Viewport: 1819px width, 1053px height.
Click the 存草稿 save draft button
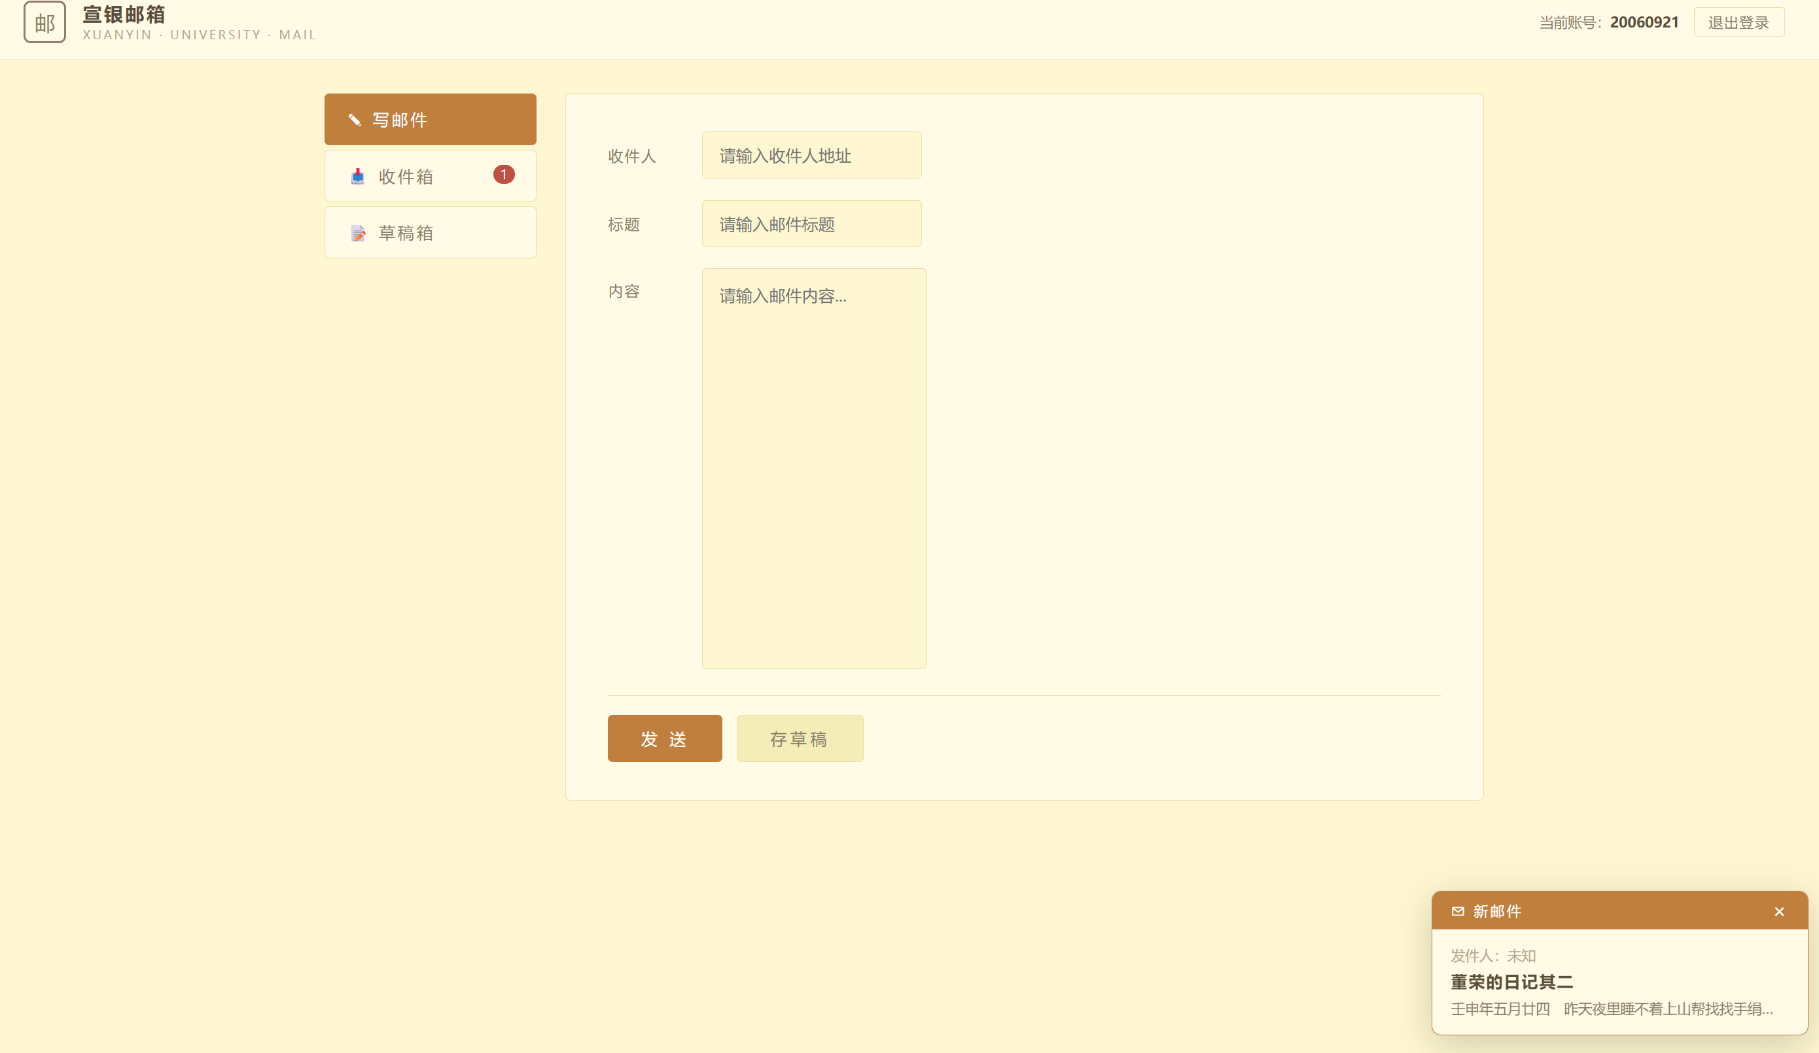[800, 738]
